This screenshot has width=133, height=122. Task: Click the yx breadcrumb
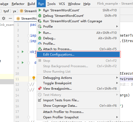click(15, 11)
